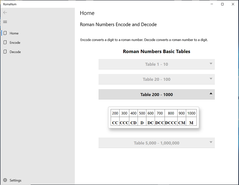The width and height of the screenshot is (239, 185).
Task: Click the down arrow of Table 5,000 - 1,000,000
Action: pyautogui.click(x=211, y=142)
